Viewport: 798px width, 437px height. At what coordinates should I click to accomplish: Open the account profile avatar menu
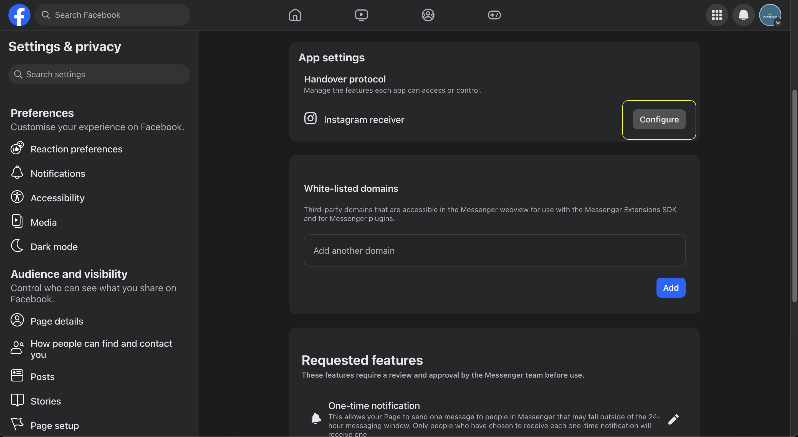[770, 15]
